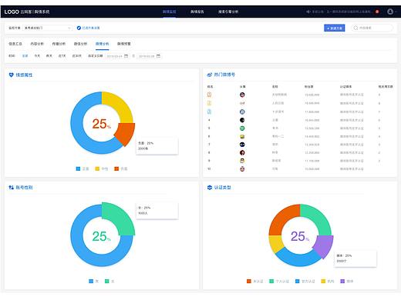Open the monitoring plan dropdown
Image resolution: width=401 pixels, height=300 pixels.
point(47,28)
